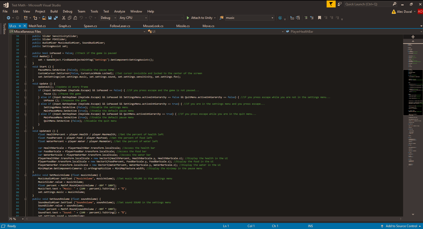Switch to the MouseLook.cs tab

[x=153, y=26]
